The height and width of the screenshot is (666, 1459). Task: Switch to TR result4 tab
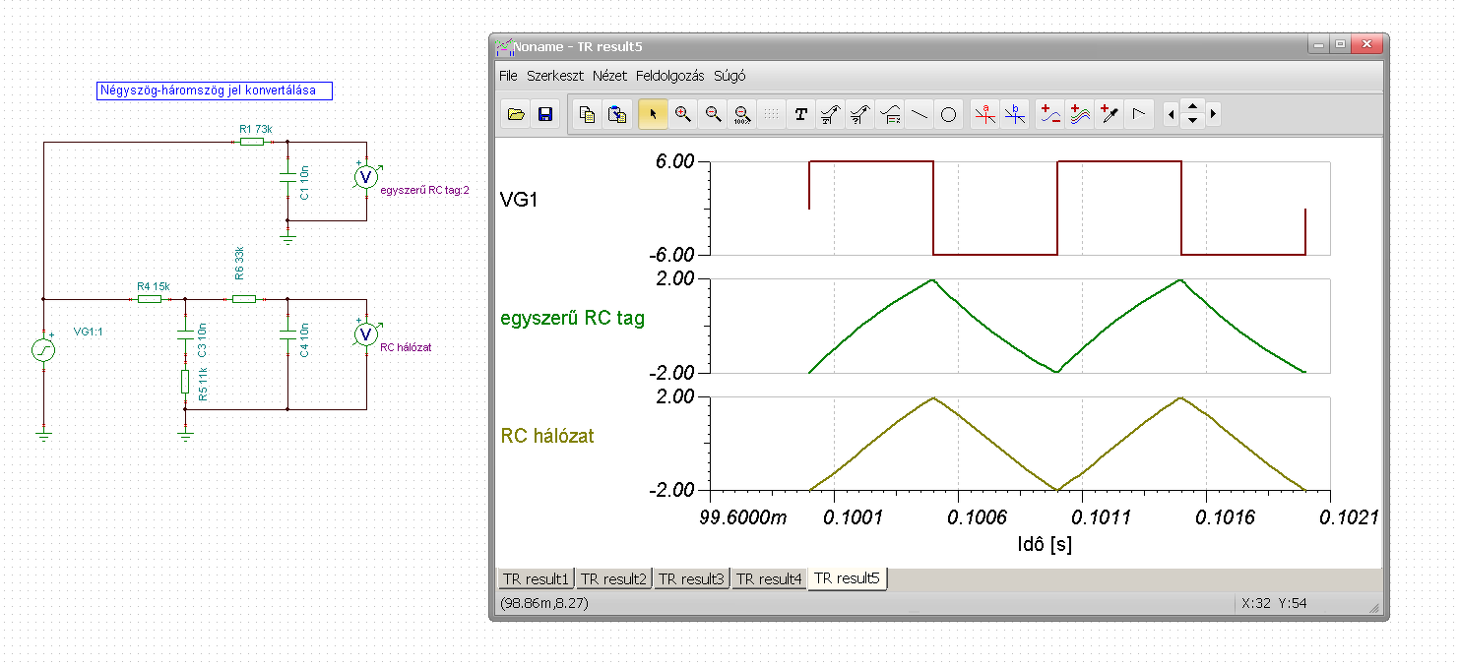pyautogui.click(x=769, y=578)
